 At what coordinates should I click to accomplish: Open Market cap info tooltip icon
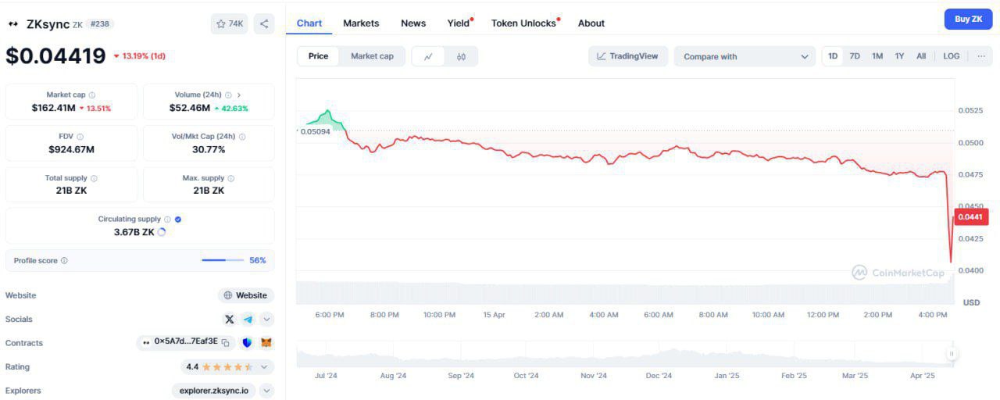pyautogui.click(x=92, y=95)
